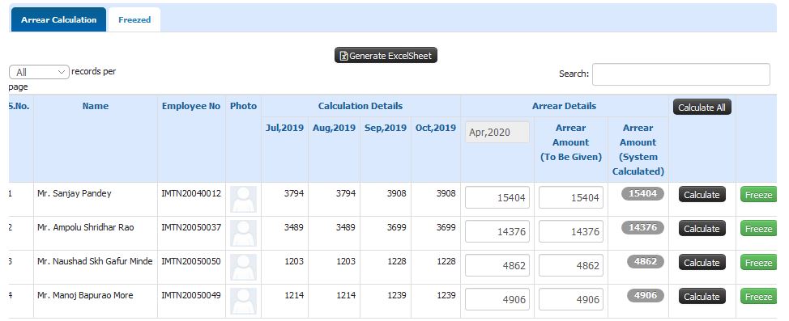Select the name Mr. Ampolu Shridhar Rao
This screenshot has height=321, width=789.
[x=86, y=227]
